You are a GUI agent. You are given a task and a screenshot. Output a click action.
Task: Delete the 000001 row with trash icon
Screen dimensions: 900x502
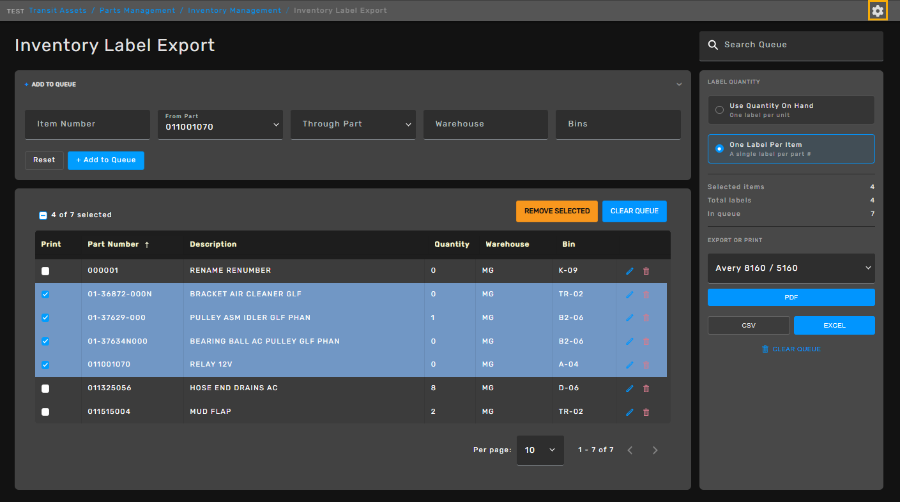(646, 271)
